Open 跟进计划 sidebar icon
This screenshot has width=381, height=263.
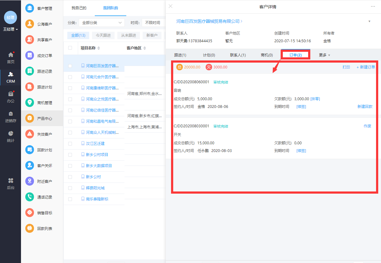tap(30, 87)
